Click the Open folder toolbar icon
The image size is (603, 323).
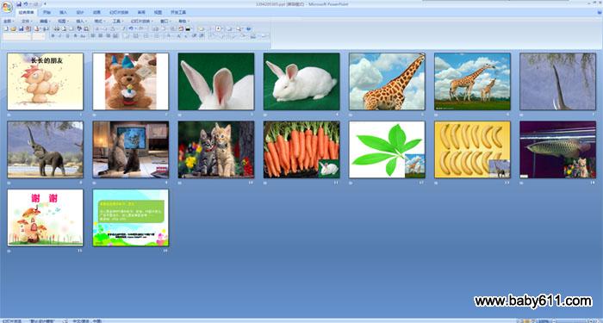tap(13, 28)
